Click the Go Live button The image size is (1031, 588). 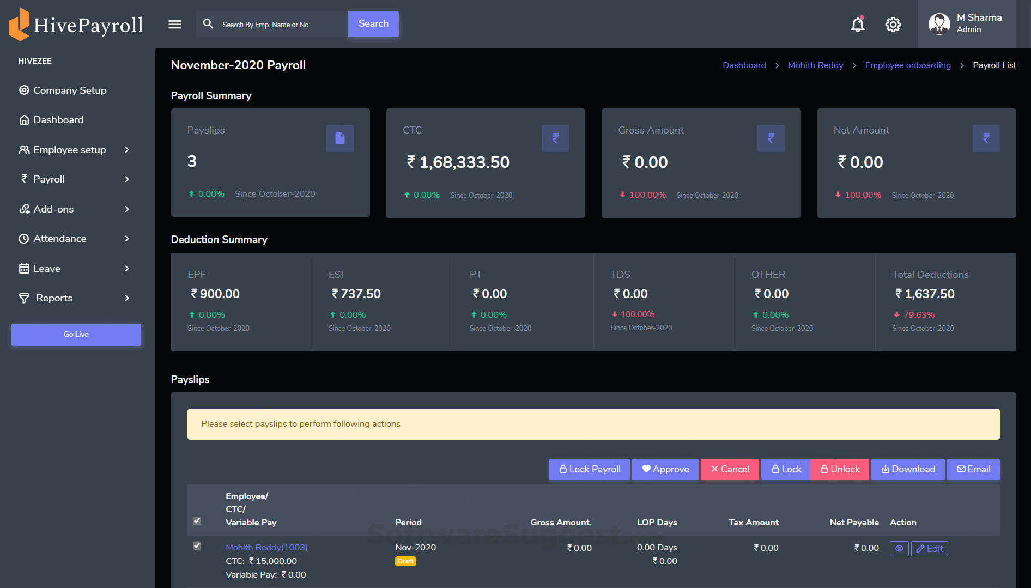point(76,334)
